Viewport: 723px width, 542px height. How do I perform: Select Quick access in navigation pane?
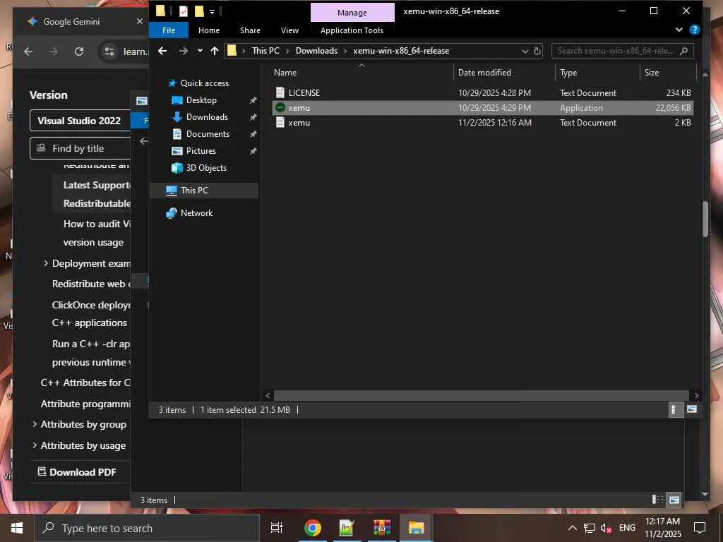click(204, 83)
